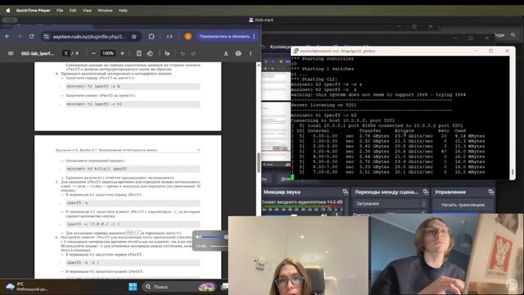Select 'h2 killall iperf3' code line

[x=133, y=169]
